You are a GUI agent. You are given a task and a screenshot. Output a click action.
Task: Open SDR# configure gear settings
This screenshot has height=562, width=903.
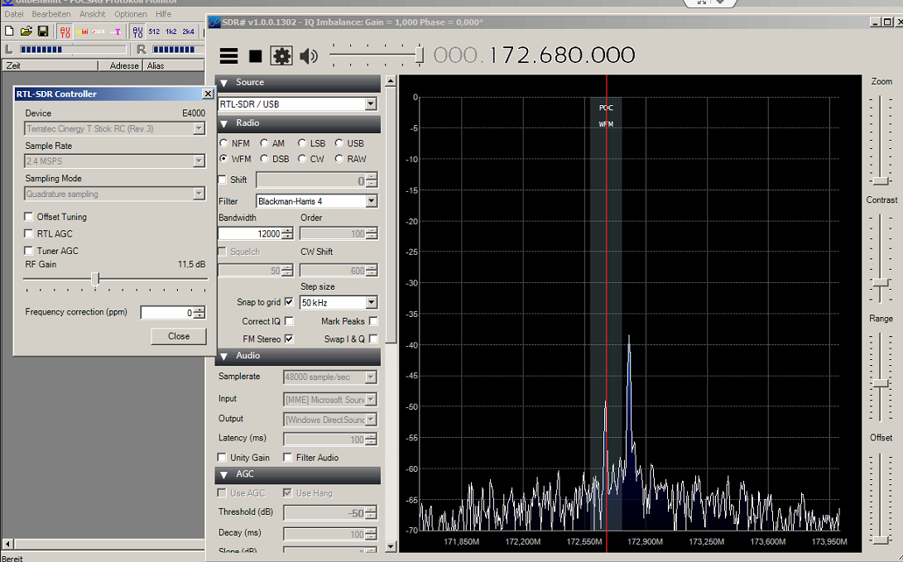coord(281,56)
